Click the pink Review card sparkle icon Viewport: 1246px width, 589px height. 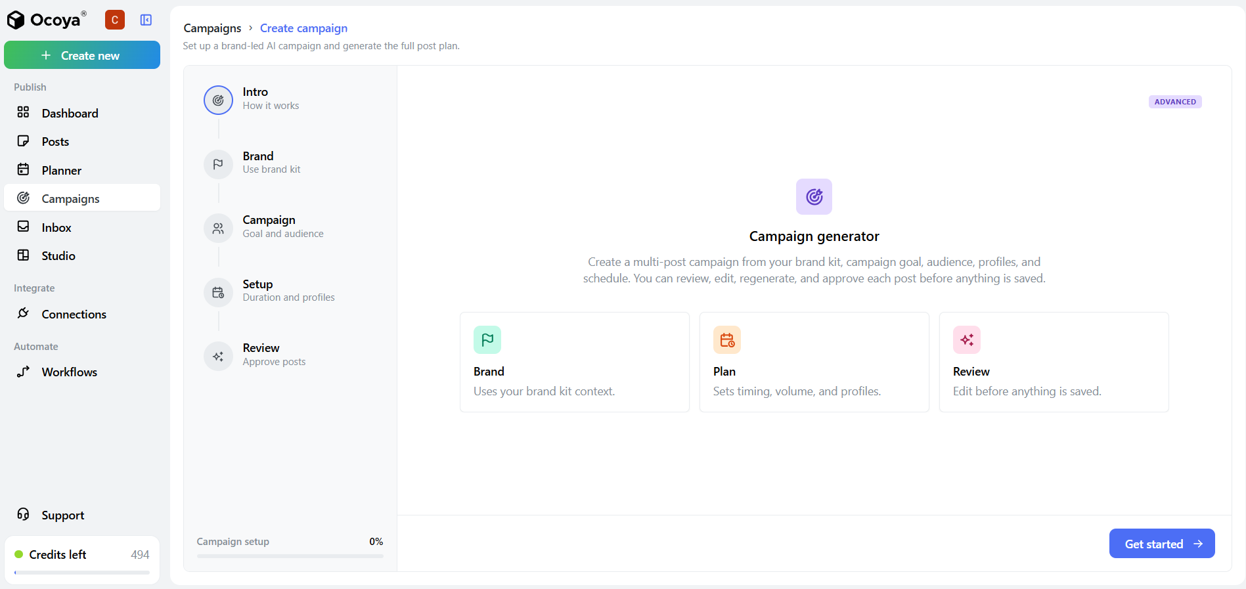(967, 339)
